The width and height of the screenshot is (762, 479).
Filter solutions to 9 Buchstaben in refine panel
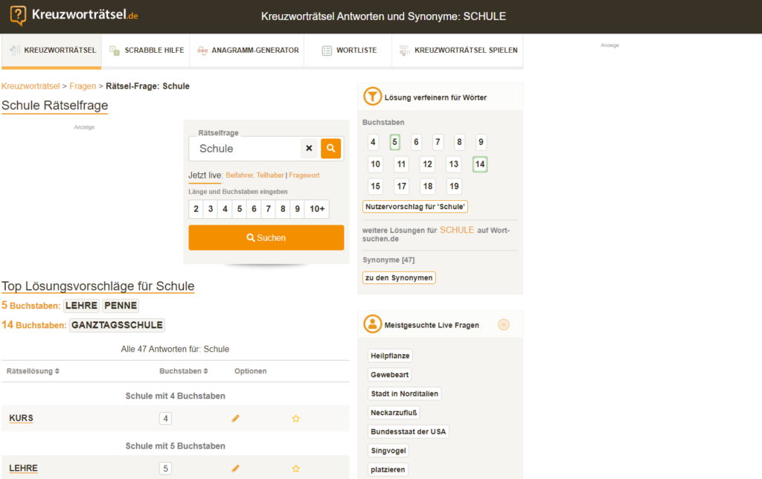point(481,142)
